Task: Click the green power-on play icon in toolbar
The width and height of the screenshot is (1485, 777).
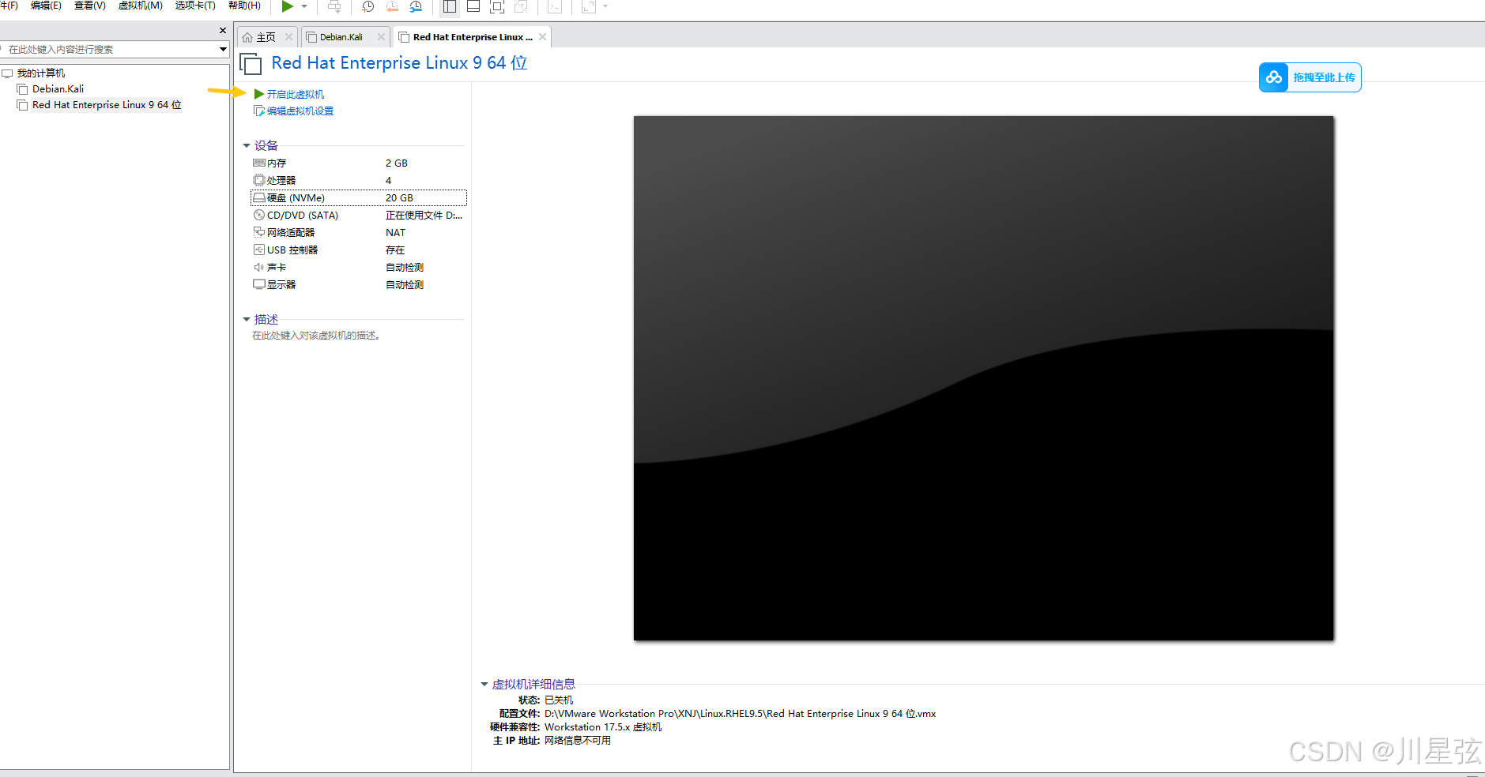Action: pos(288,6)
